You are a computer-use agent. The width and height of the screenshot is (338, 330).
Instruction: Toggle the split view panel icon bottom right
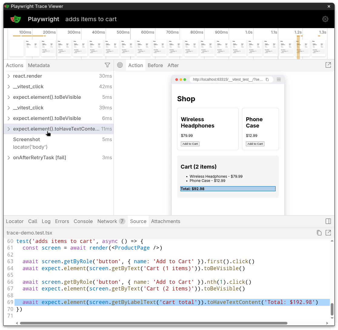[x=328, y=221]
